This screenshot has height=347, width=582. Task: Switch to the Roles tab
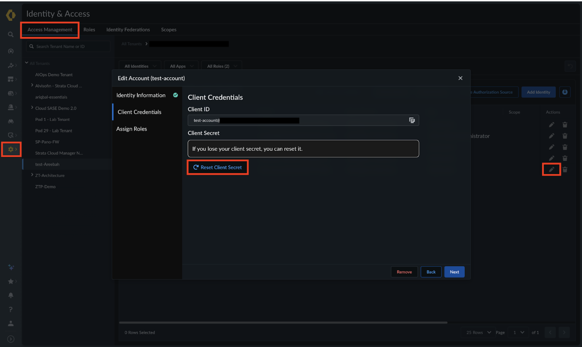tap(89, 30)
